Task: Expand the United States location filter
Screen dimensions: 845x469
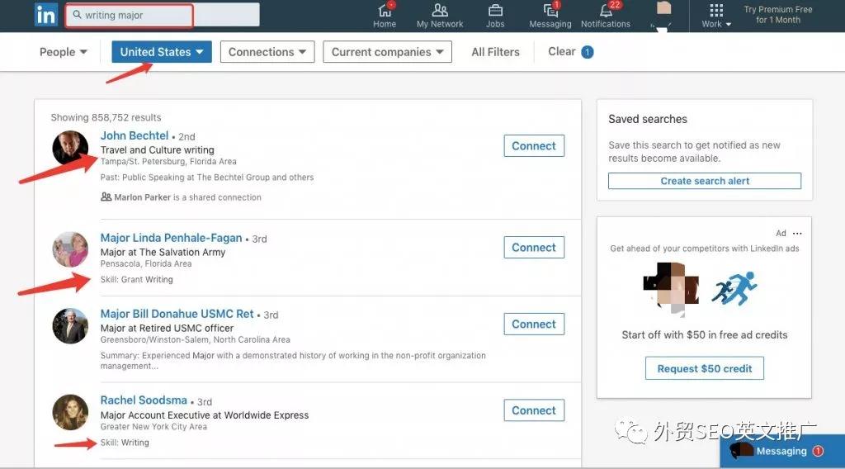Action: click(162, 52)
